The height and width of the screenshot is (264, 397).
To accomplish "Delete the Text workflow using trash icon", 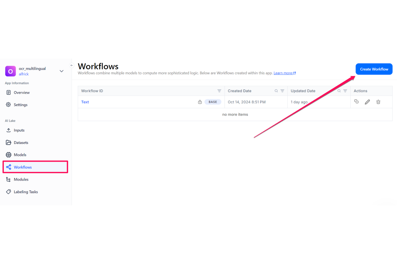I will click(x=378, y=102).
